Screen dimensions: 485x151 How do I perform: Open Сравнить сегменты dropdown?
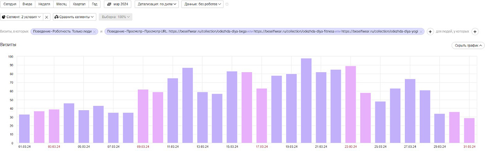[74, 17]
